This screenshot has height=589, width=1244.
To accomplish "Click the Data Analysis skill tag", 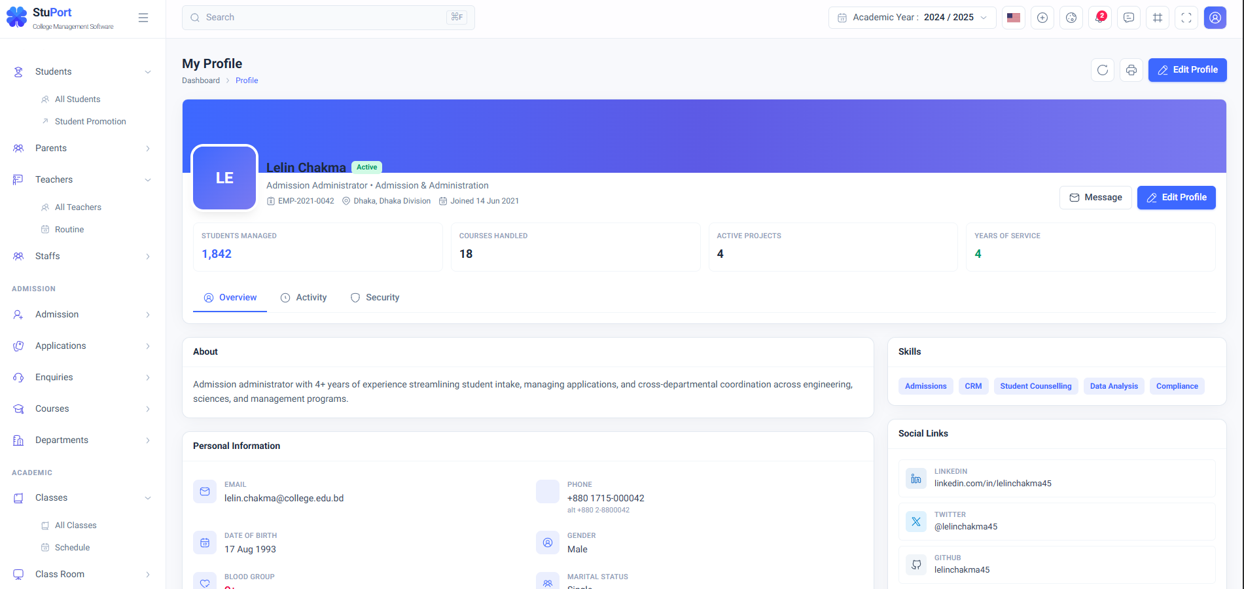I will (x=1114, y=386).
